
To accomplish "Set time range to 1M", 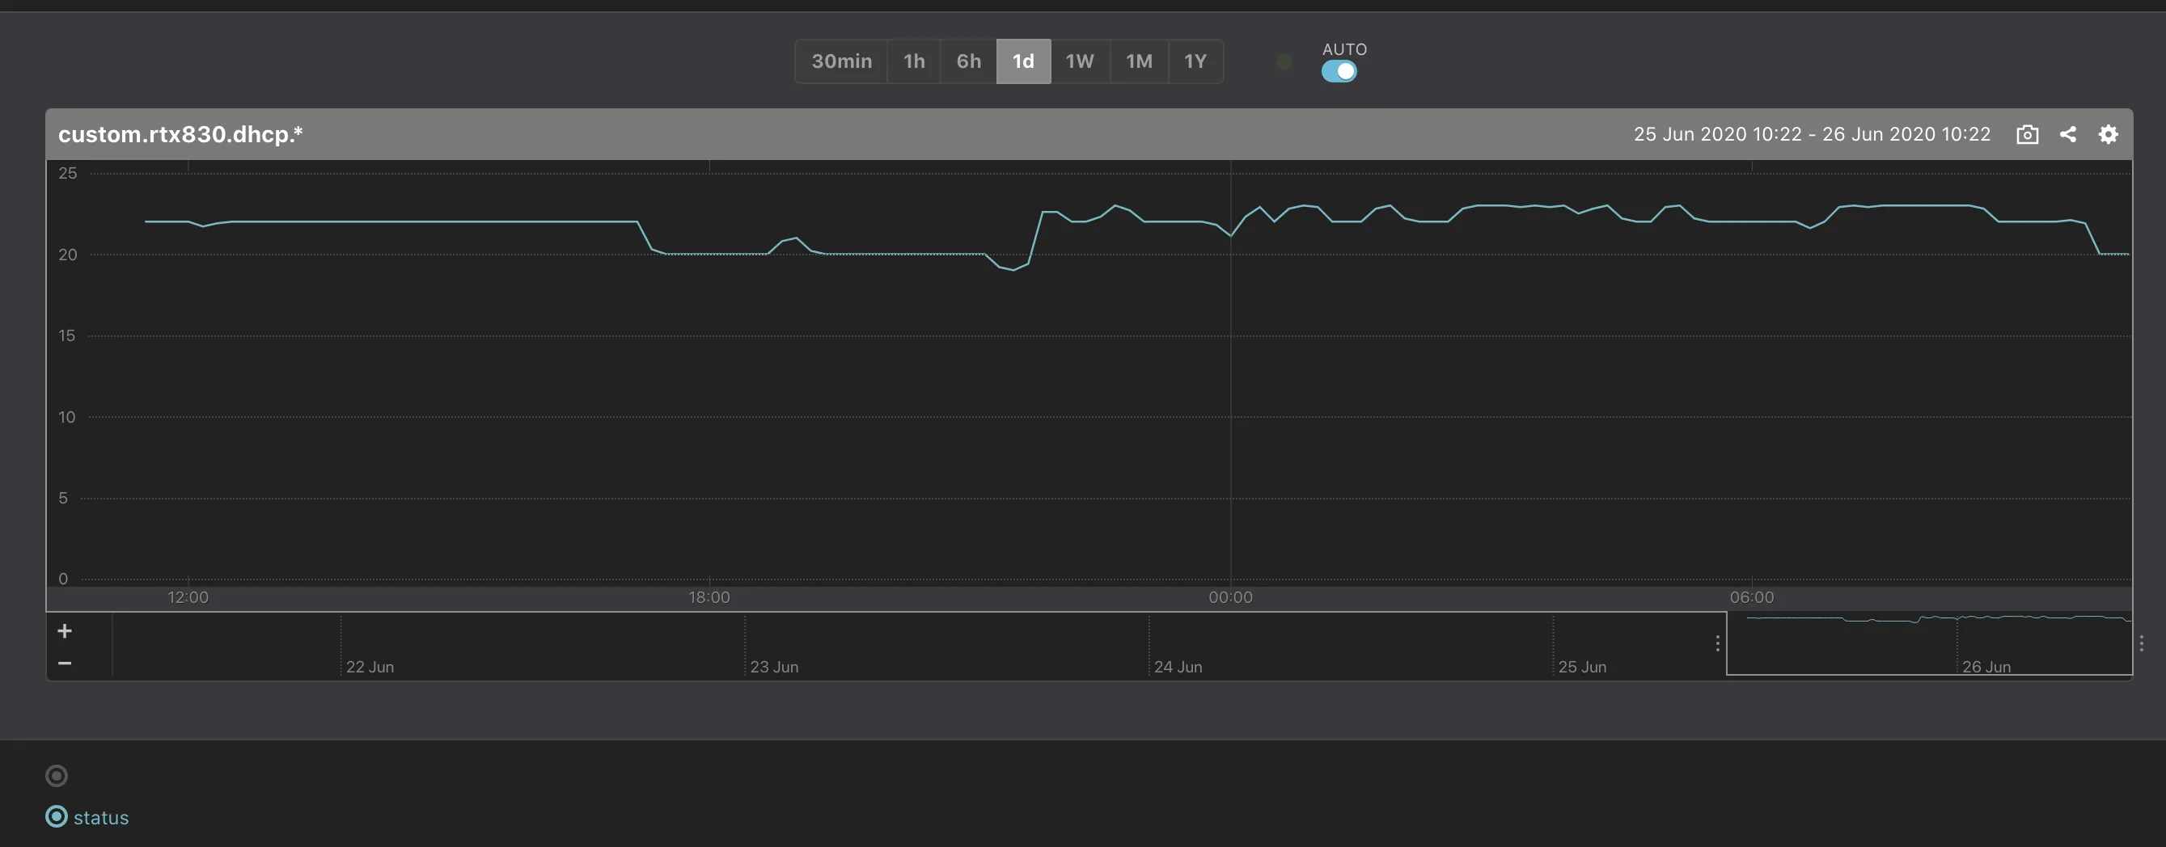I will (1139, 61).
